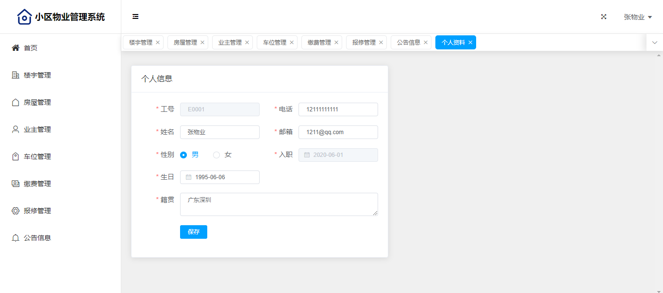The width and height of the screenshot is (663, 293).
Task: Close the 缴费管理 tab
Action: pos(336,43)
